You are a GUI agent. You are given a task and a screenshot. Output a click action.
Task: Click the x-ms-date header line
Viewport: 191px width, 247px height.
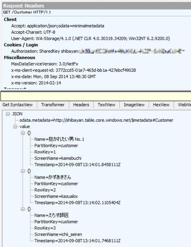(53, 77)
